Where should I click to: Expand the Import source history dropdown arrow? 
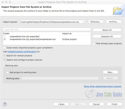(84, 22)
